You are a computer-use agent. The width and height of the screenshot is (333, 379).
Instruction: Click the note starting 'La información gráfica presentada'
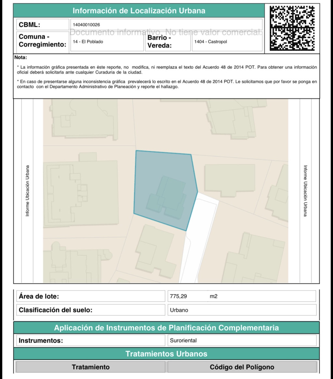coord(167,70)
